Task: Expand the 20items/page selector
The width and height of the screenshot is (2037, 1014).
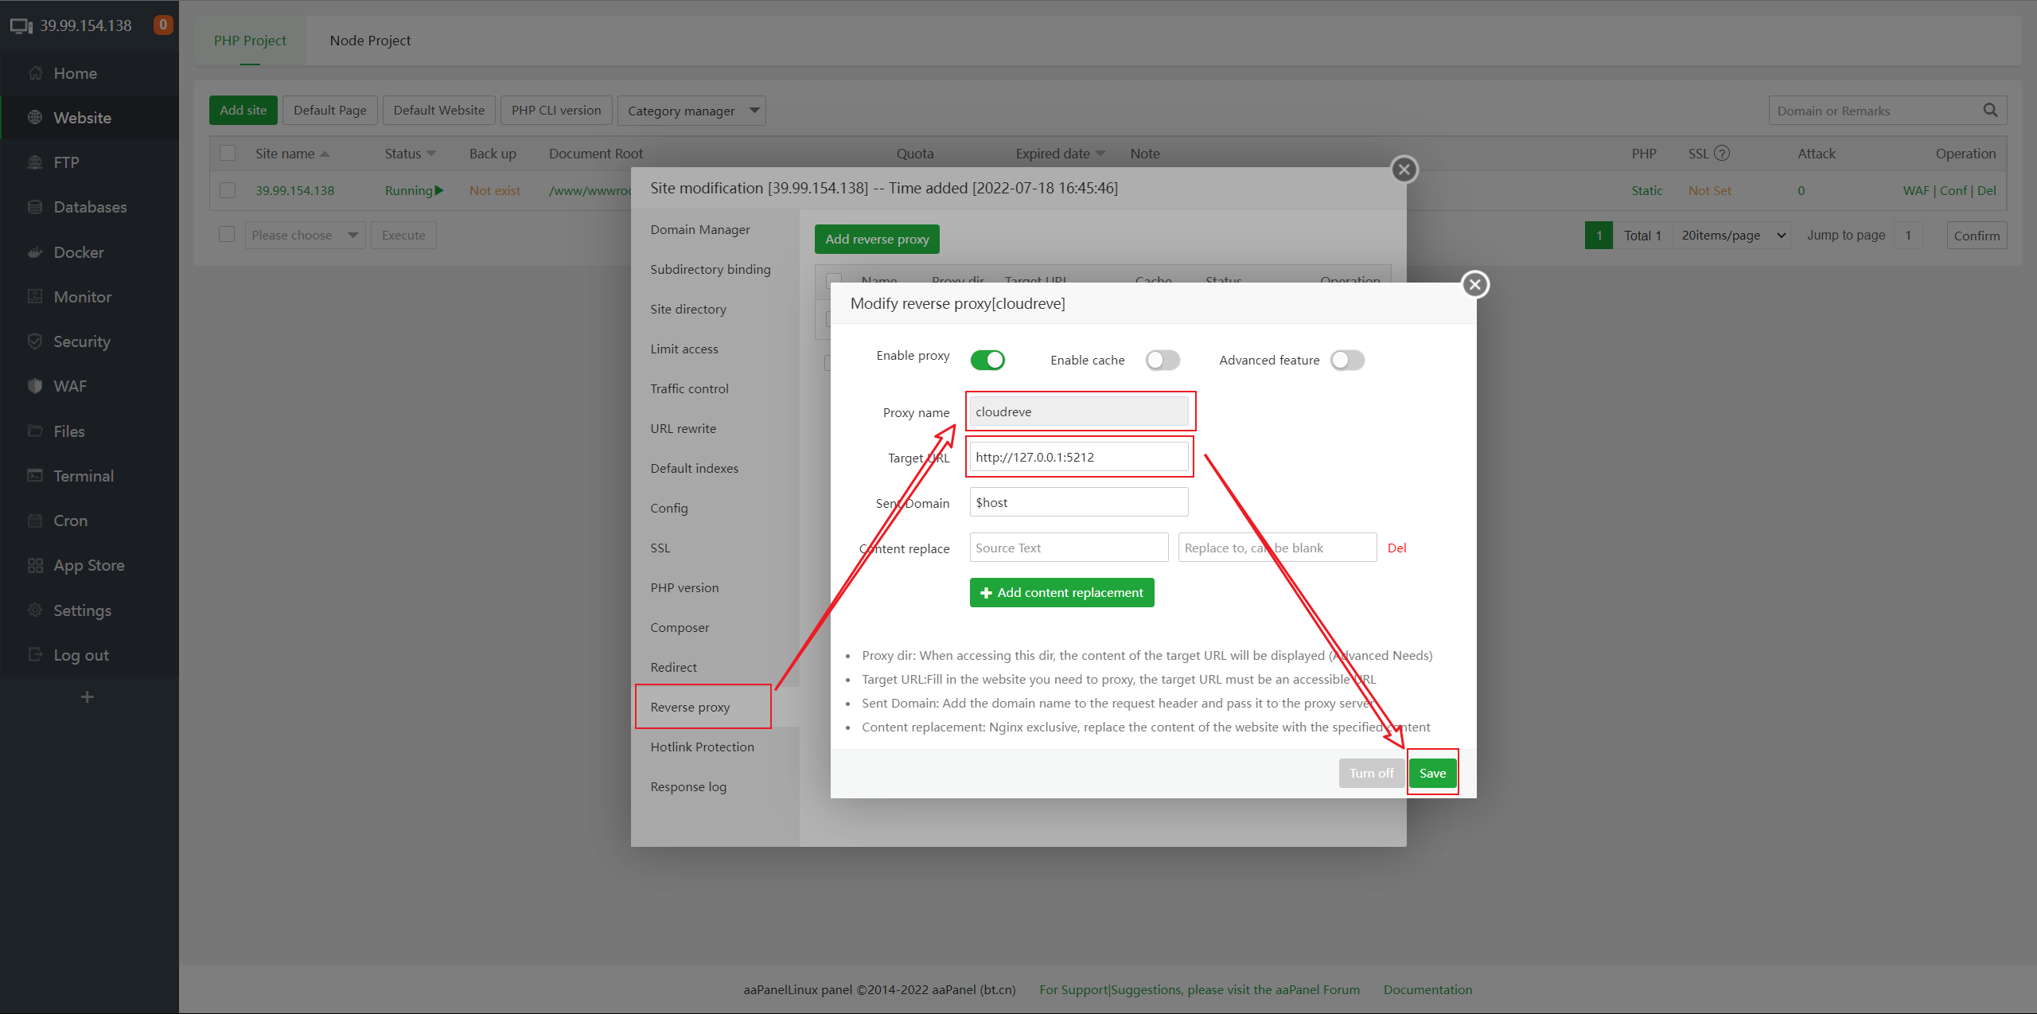Action: [1731, 236]
